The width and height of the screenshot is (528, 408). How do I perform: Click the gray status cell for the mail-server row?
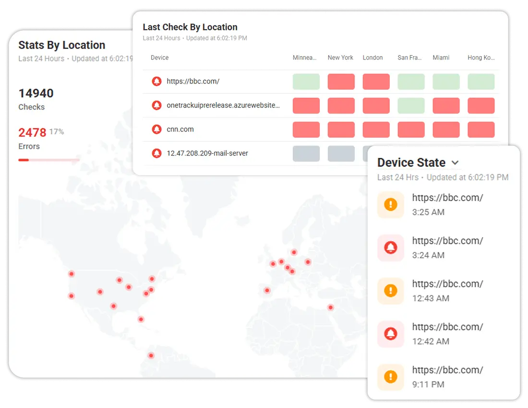tap(306, 154)
